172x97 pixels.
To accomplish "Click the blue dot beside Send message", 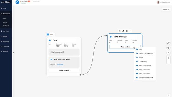I will (x=110, y=37).
